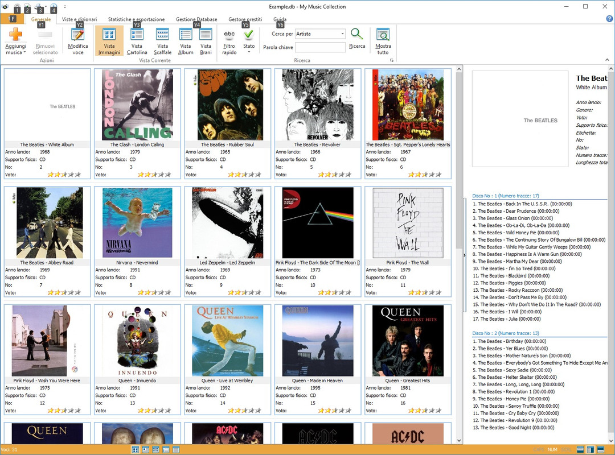
Task: Switch to Vista Immagini layout
Action: click(x=109, y=42)
